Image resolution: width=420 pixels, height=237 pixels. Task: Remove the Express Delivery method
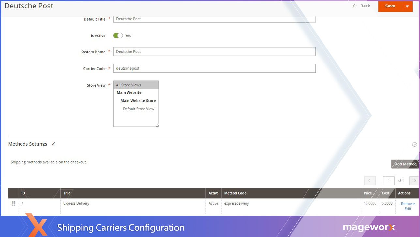408,203
